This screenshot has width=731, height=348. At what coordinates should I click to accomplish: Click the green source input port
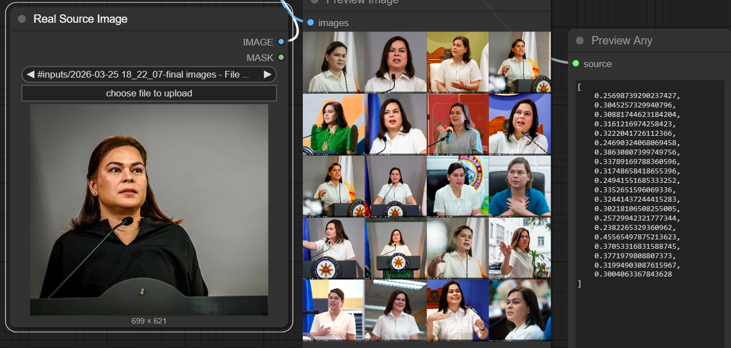pyautogui.click(x=576, y=63)
